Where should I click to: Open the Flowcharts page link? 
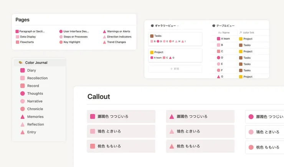27,42
